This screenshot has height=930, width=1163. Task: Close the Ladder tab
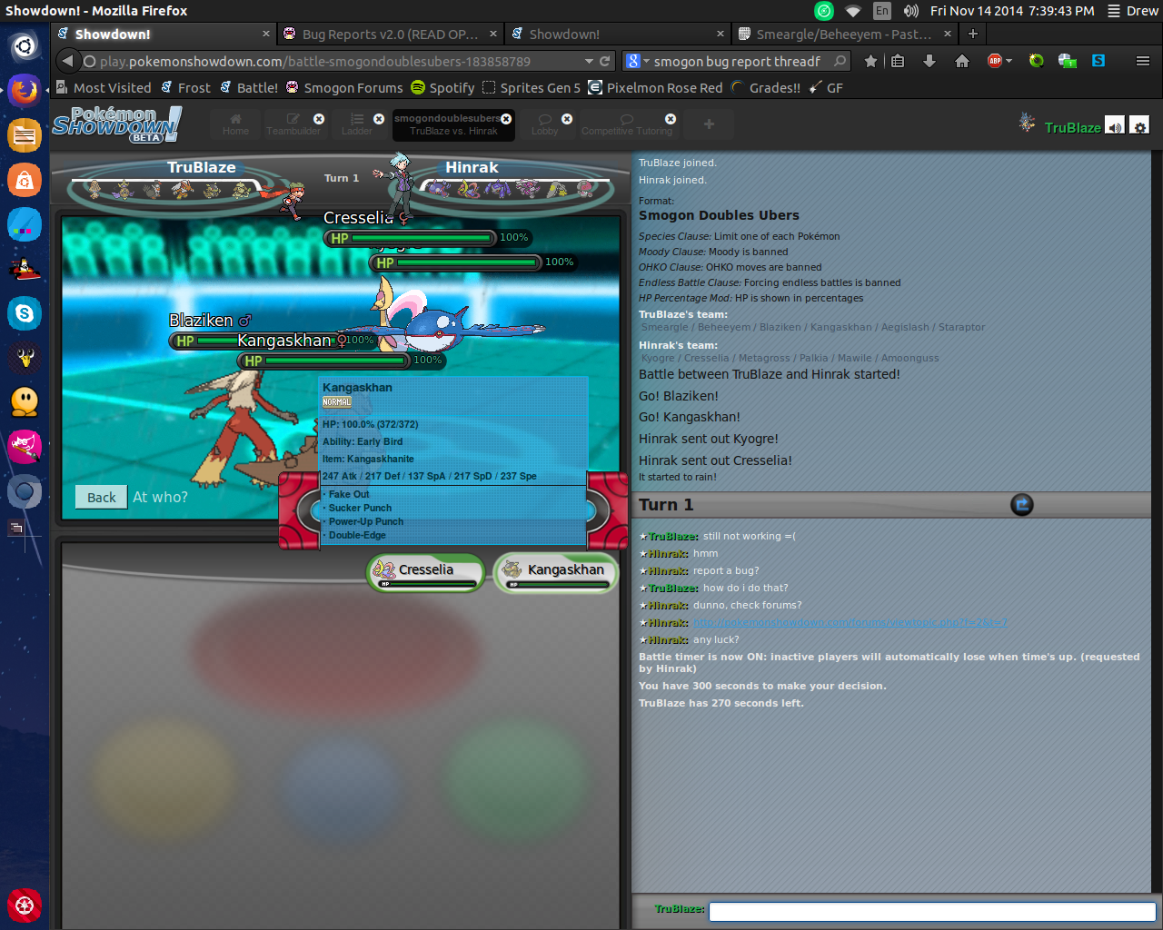pyautogui.click(x=379, y=119)
